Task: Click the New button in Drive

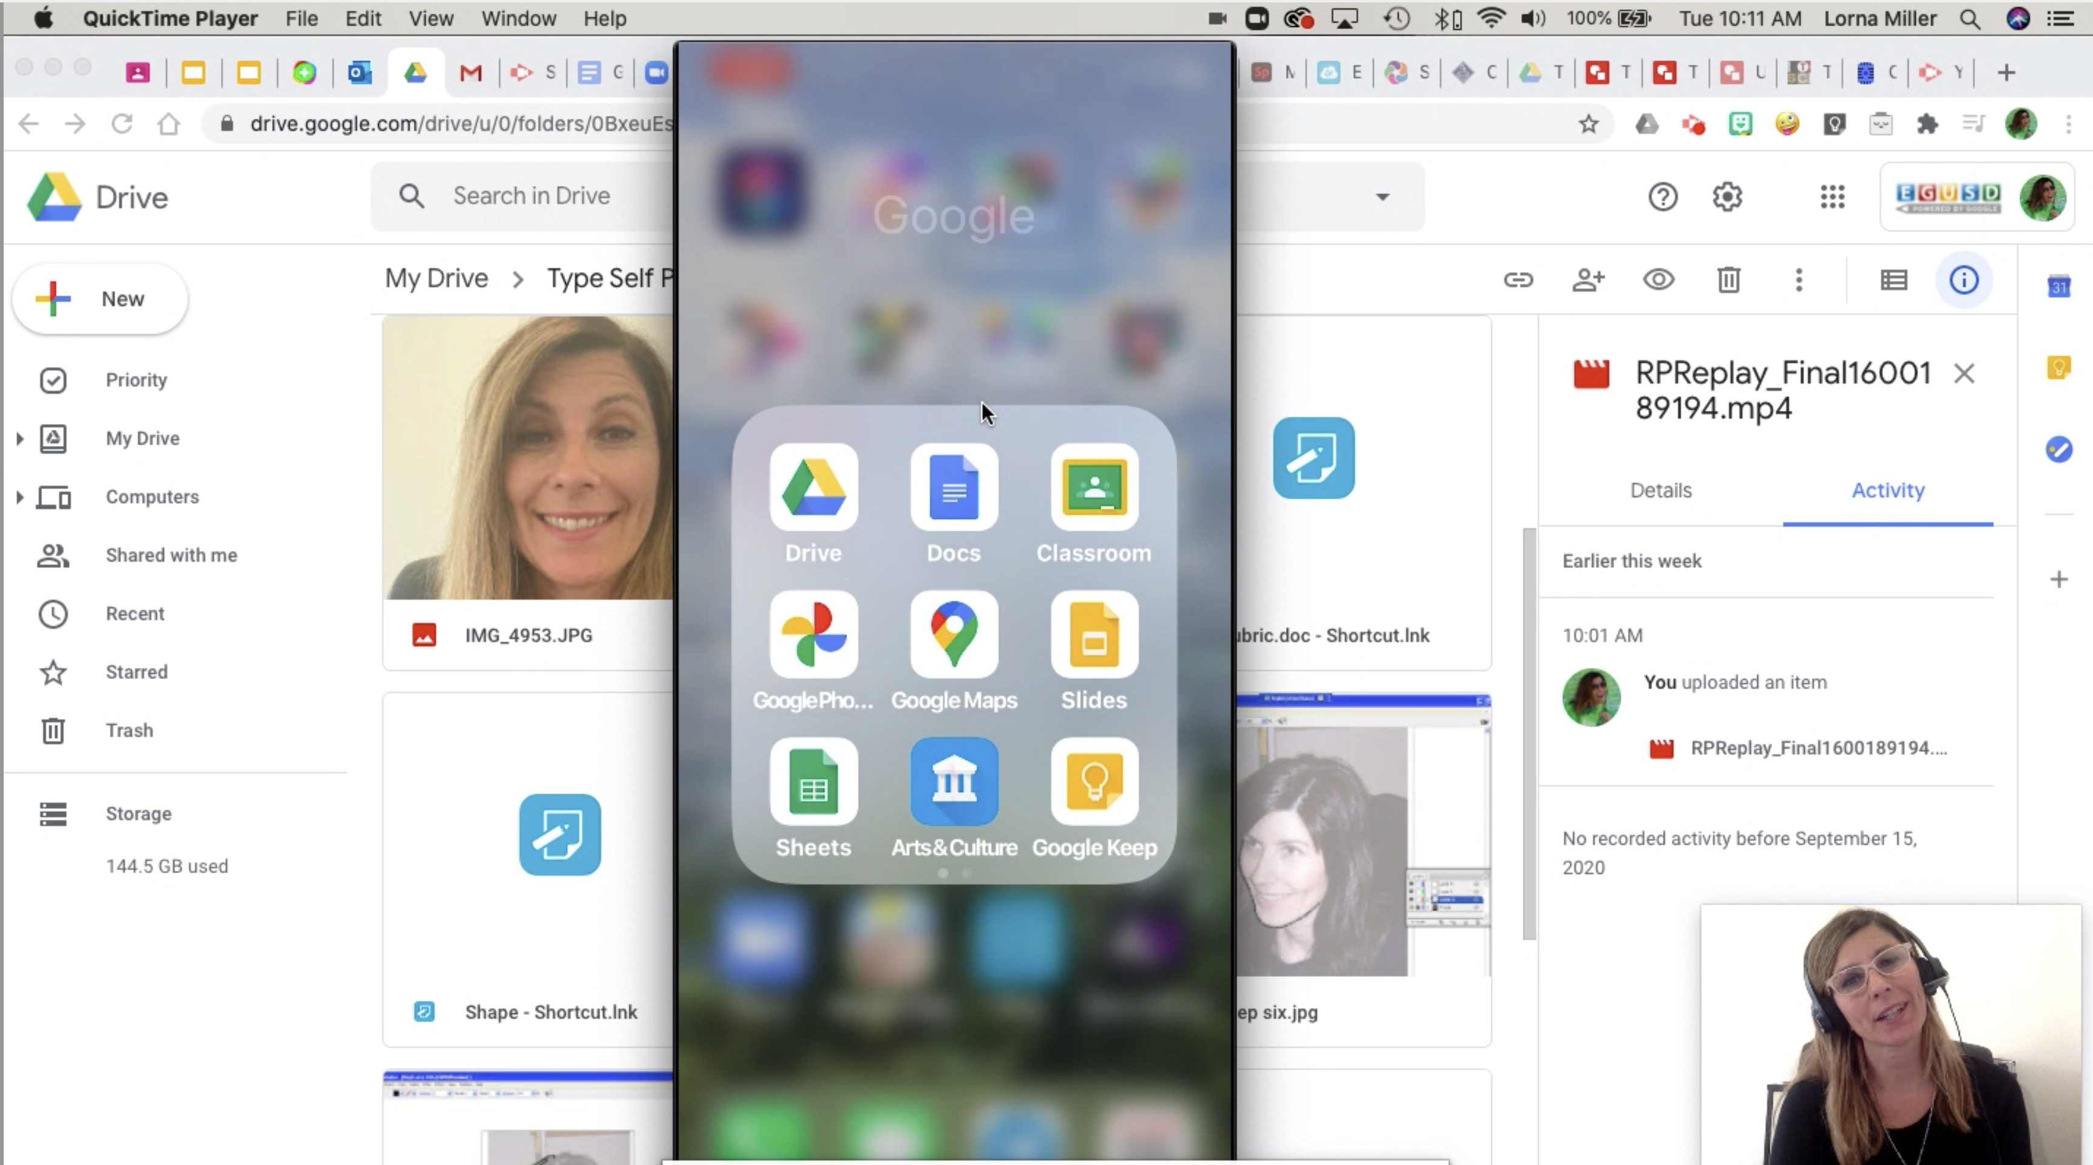Action: (x=100, y=299)
